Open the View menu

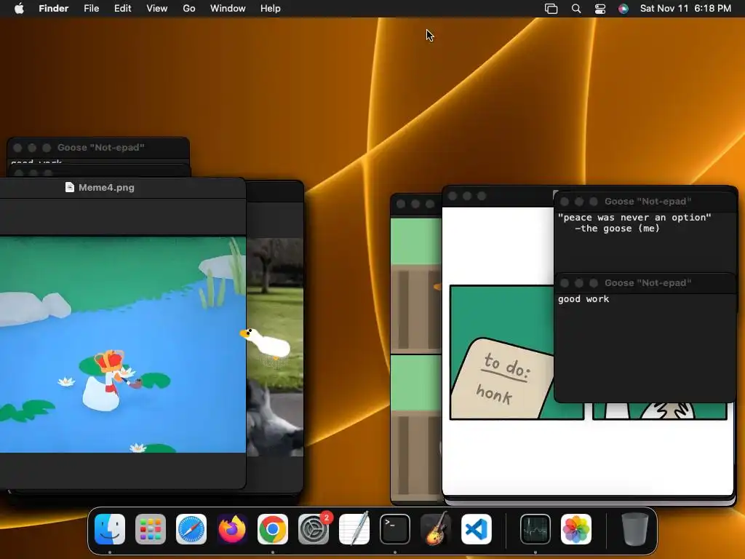(x=157, y=9)
